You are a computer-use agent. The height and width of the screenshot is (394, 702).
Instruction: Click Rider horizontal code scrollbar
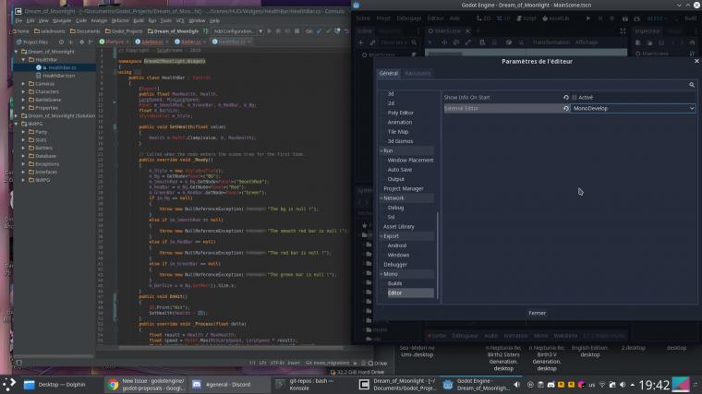coord(231,348)
